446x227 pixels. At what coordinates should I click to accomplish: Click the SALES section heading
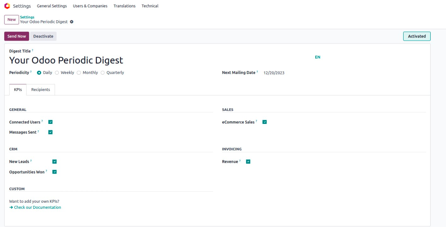[x=227, y=110]
